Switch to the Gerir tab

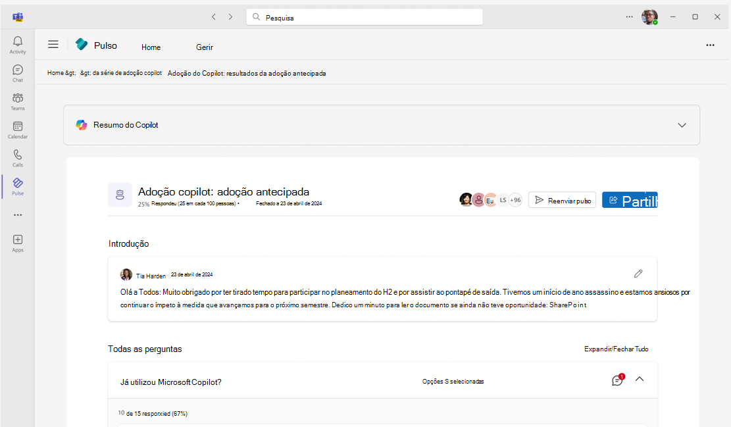tap(204, 47)
